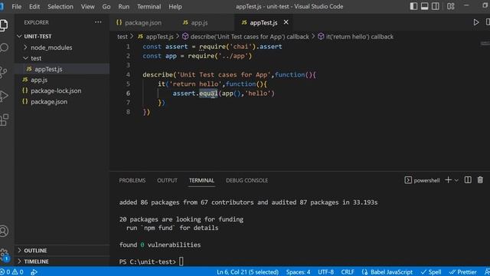490x276 pixels.
Task: Select the powershell terminal label
Action: [422, 180]
